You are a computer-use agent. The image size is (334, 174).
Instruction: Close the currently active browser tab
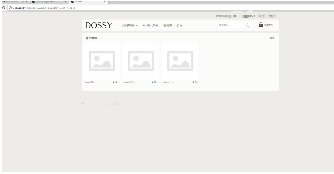click(104, 1)
